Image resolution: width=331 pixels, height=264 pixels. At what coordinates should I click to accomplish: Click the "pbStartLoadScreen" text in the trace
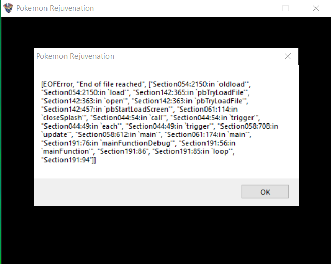tap(137, 110)
